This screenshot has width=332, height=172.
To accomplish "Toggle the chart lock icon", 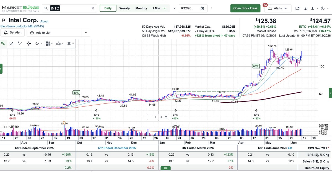I will pos(165,117).
